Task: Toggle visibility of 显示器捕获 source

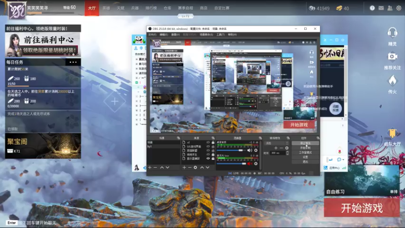Action: [208, 159]
